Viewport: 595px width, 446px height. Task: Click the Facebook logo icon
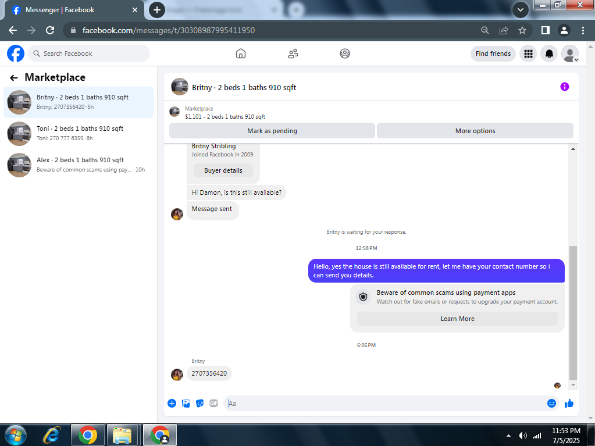tap(16, 53)
